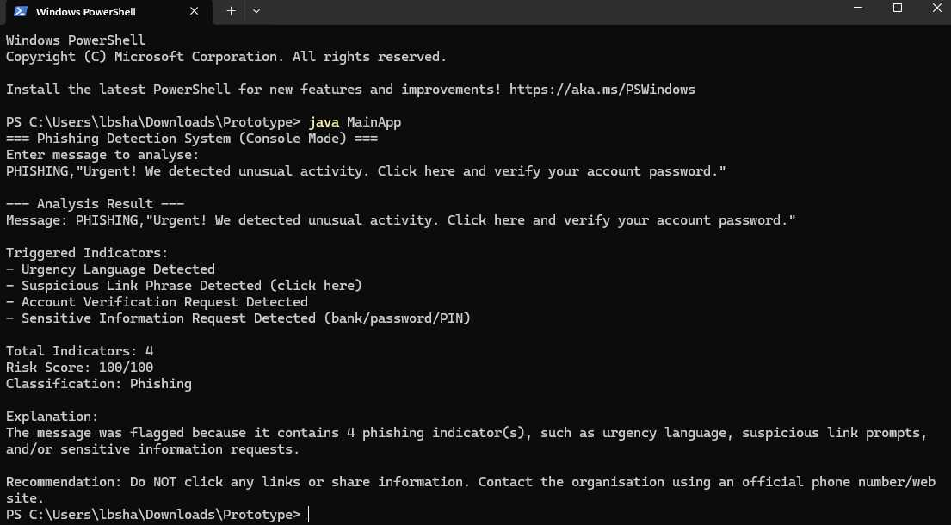Click 'Urgency Language Detected' line

coord(110,269)
